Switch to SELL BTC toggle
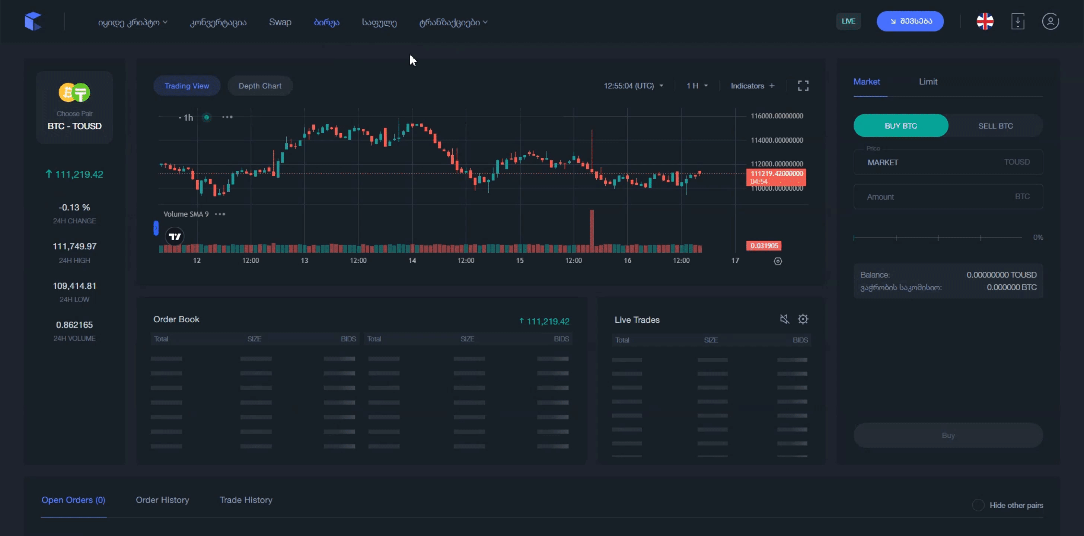The image size is (1084, 536). coord(995,126)
